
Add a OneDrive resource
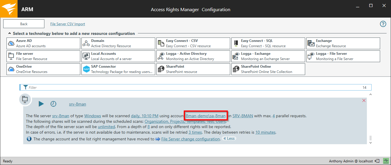43,69
